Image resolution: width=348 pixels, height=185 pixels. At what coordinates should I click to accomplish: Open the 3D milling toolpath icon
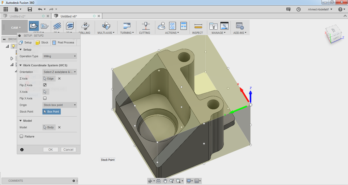click(x=70, y=26)
